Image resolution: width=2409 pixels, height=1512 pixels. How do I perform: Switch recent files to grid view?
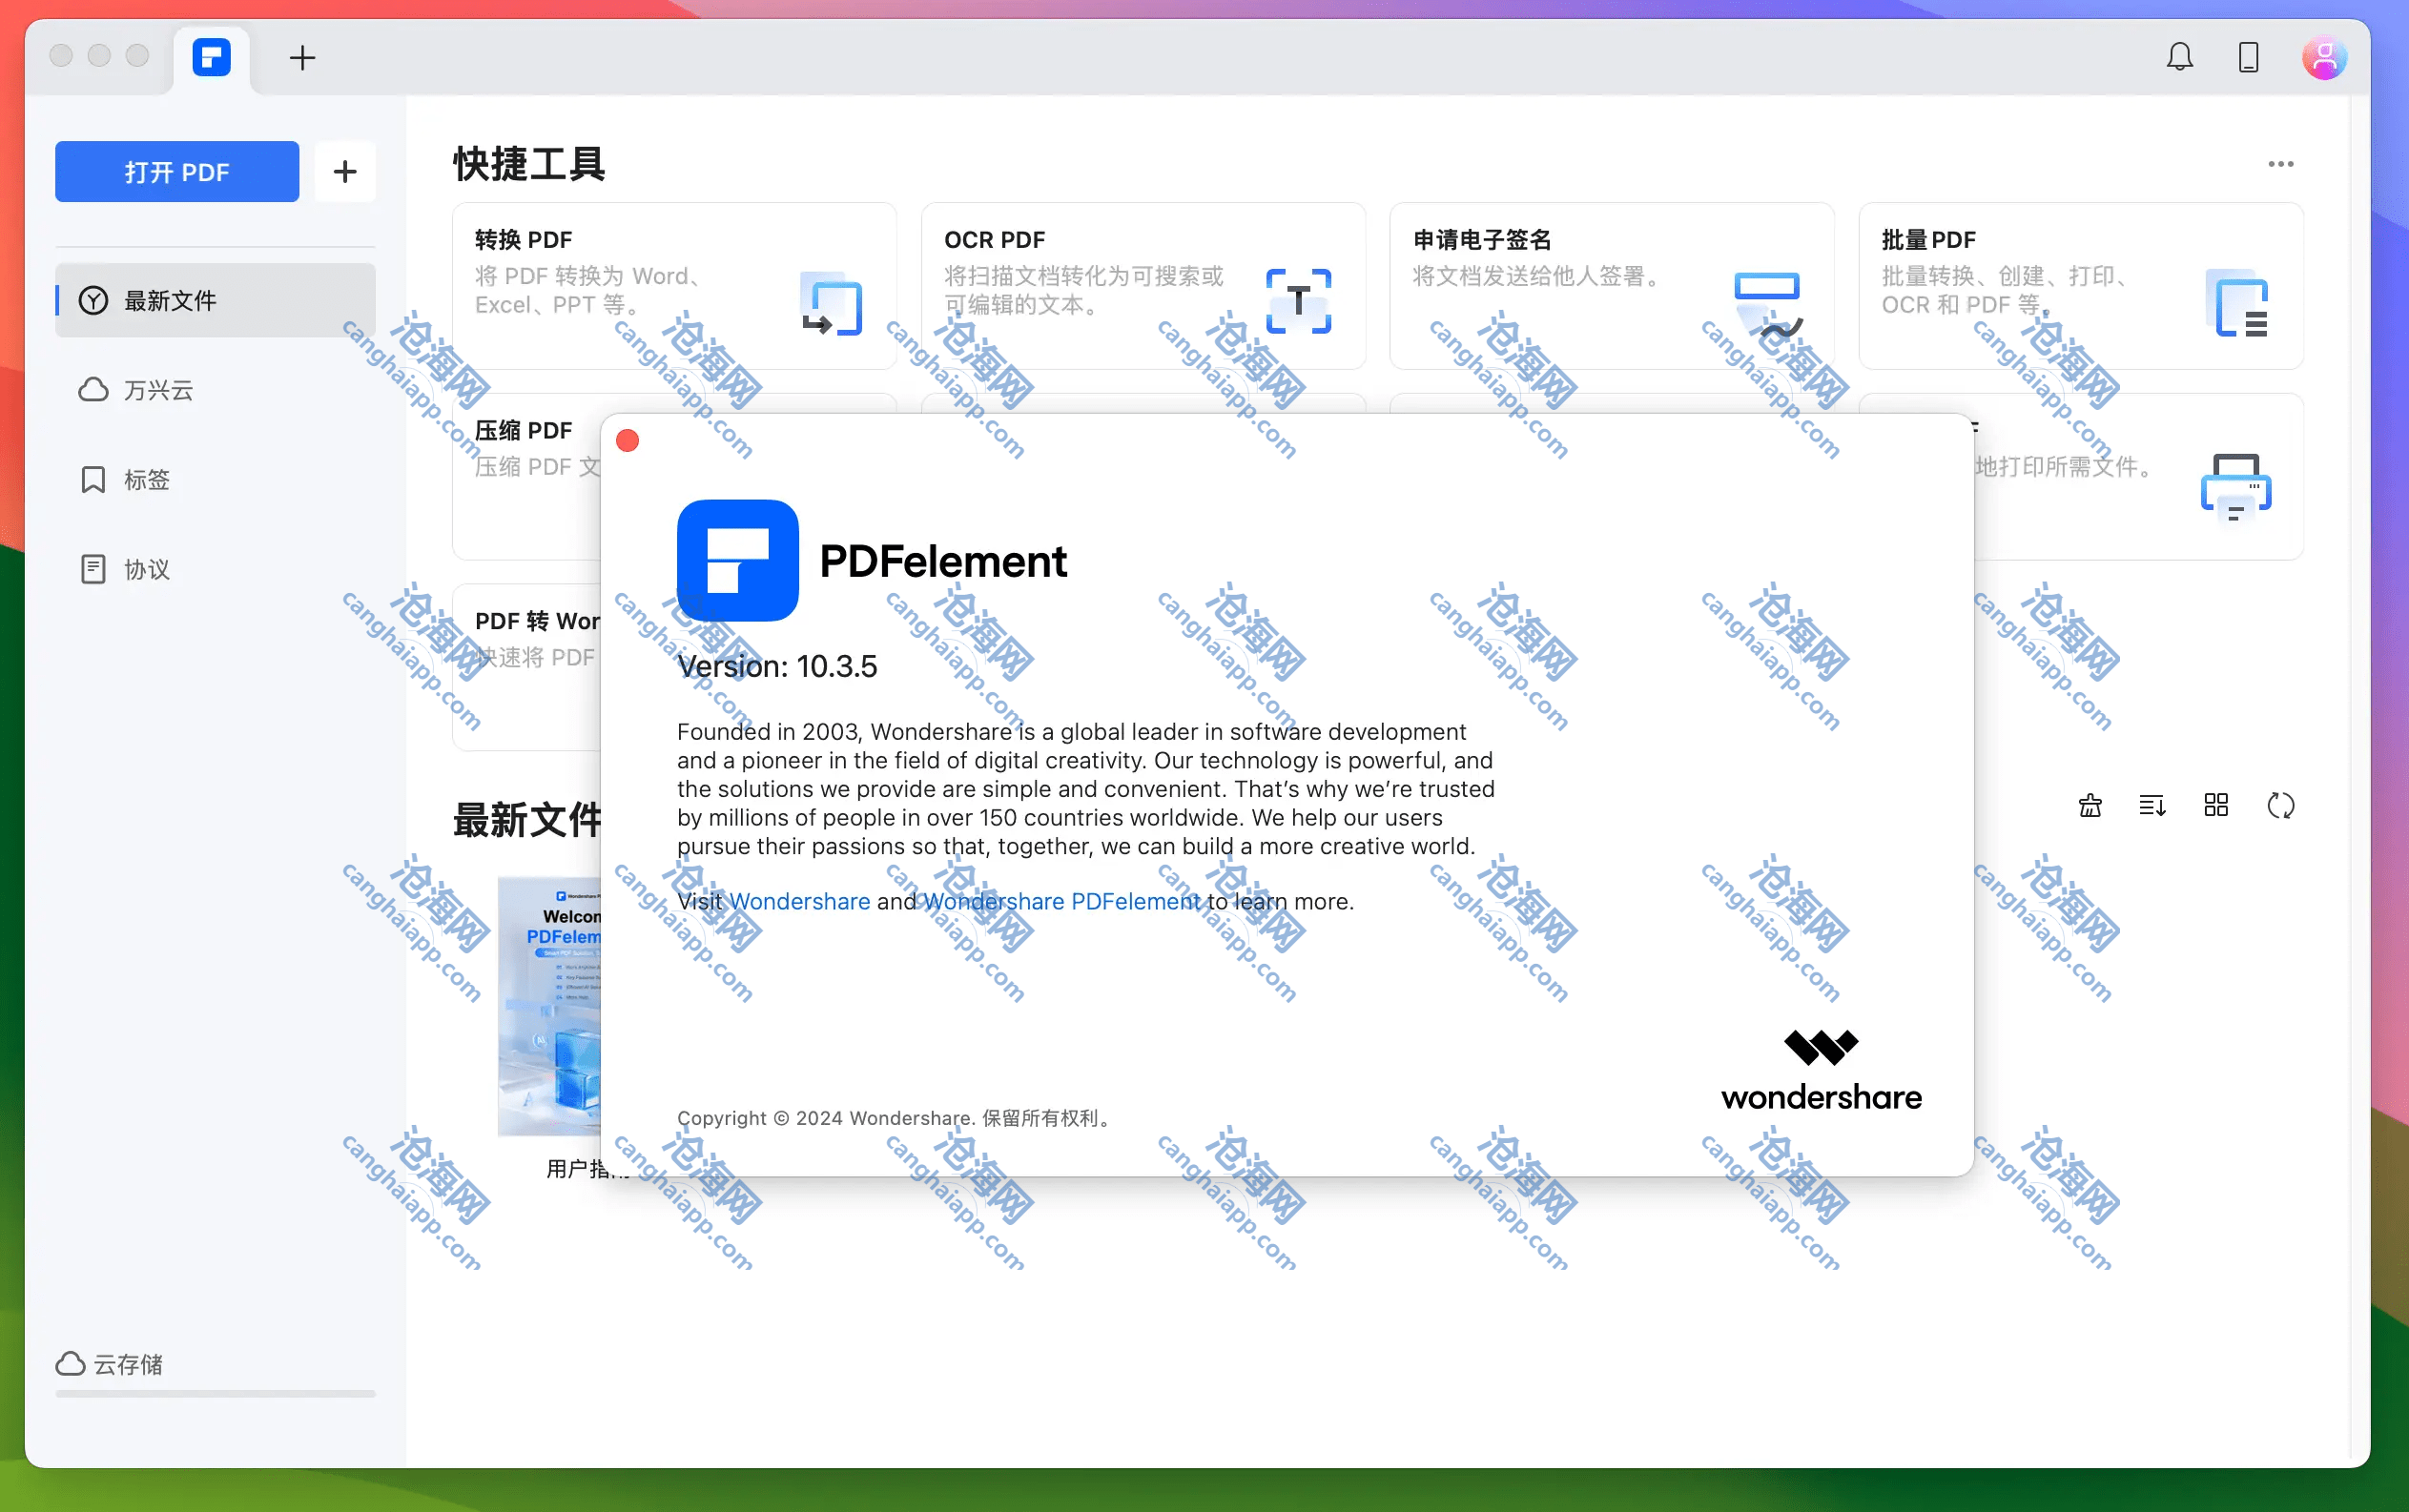click(2216, 805)
